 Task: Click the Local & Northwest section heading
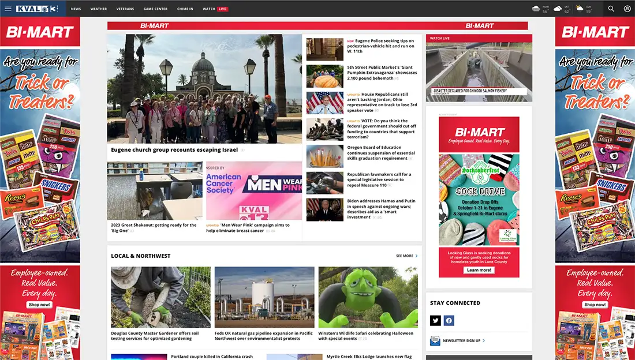[x=140, y=256]
